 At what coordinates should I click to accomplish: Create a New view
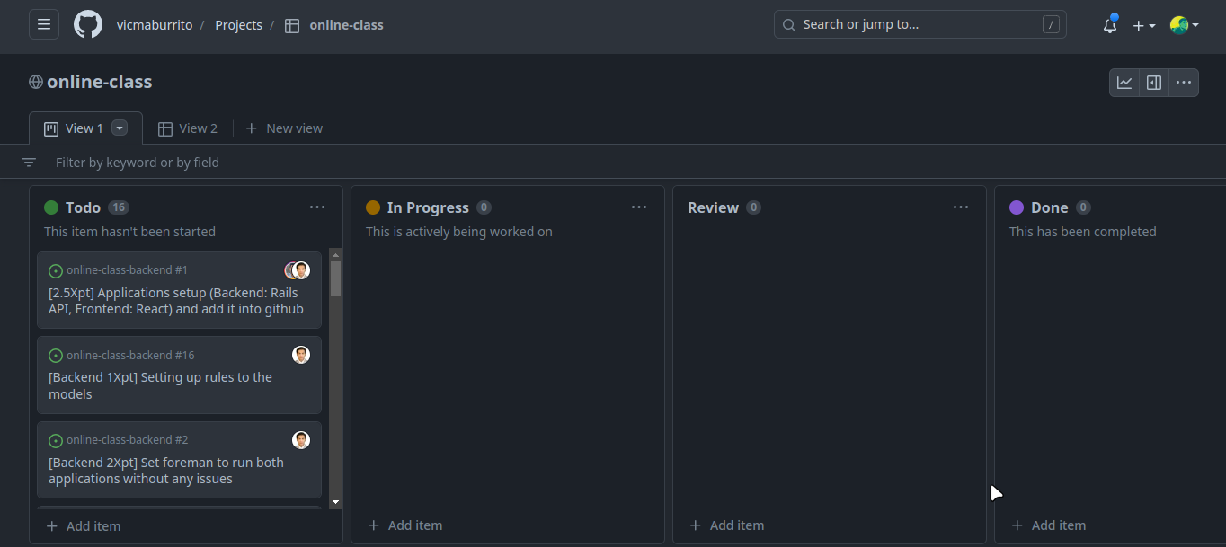[284, 128]
